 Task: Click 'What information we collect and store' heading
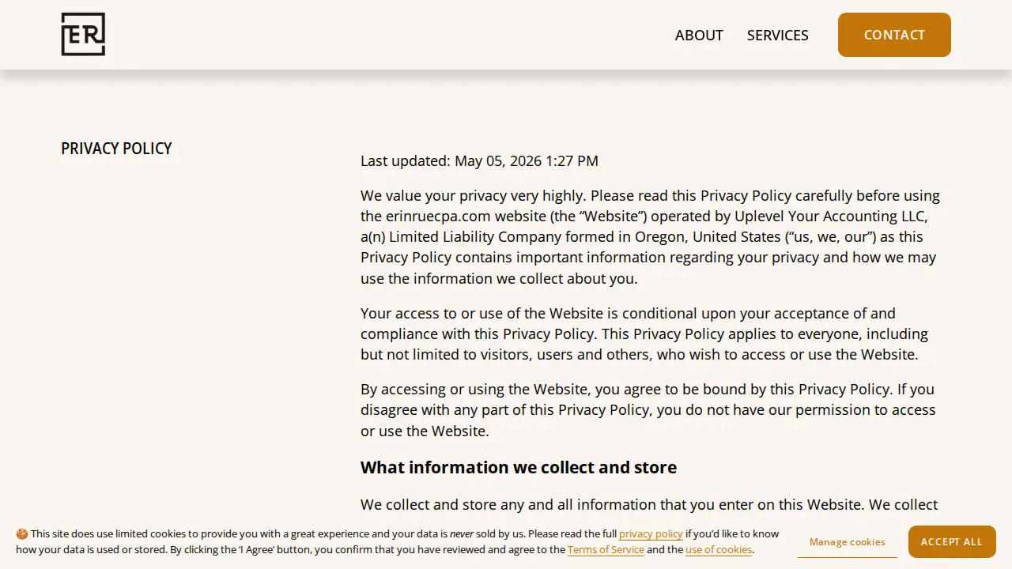(519, 467)
